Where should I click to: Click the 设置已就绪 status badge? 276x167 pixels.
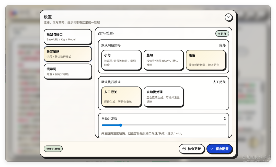(x=53, y=149)
